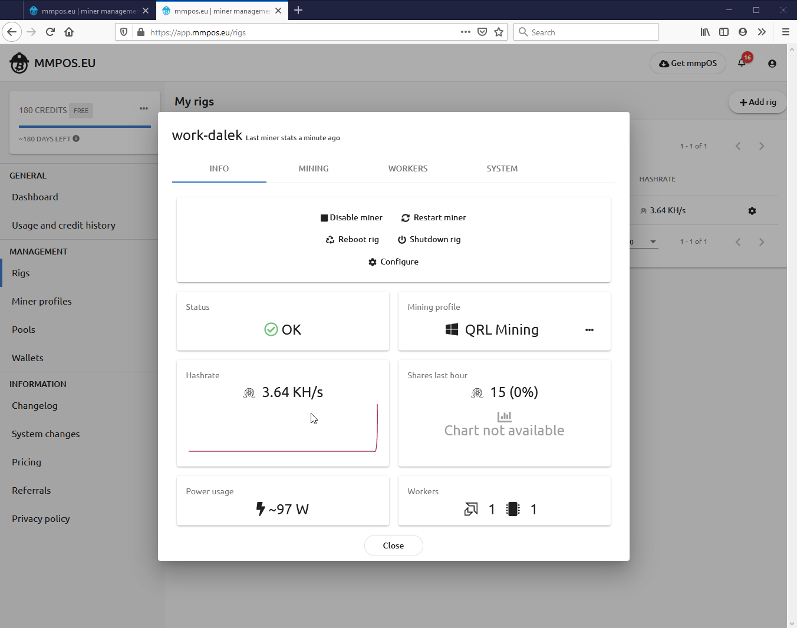This screenshot has height=628, width=797.
Task: Go to next page in bottom pagination
Action: (x=762, y=242)
